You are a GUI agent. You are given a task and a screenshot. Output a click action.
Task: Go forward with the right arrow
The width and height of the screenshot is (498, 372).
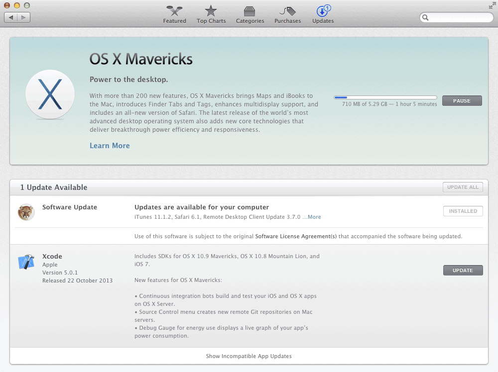[24, 17]
